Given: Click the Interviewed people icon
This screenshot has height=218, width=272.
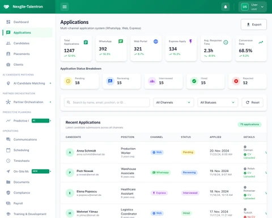Looking at the screenshot, I should 152,81.
